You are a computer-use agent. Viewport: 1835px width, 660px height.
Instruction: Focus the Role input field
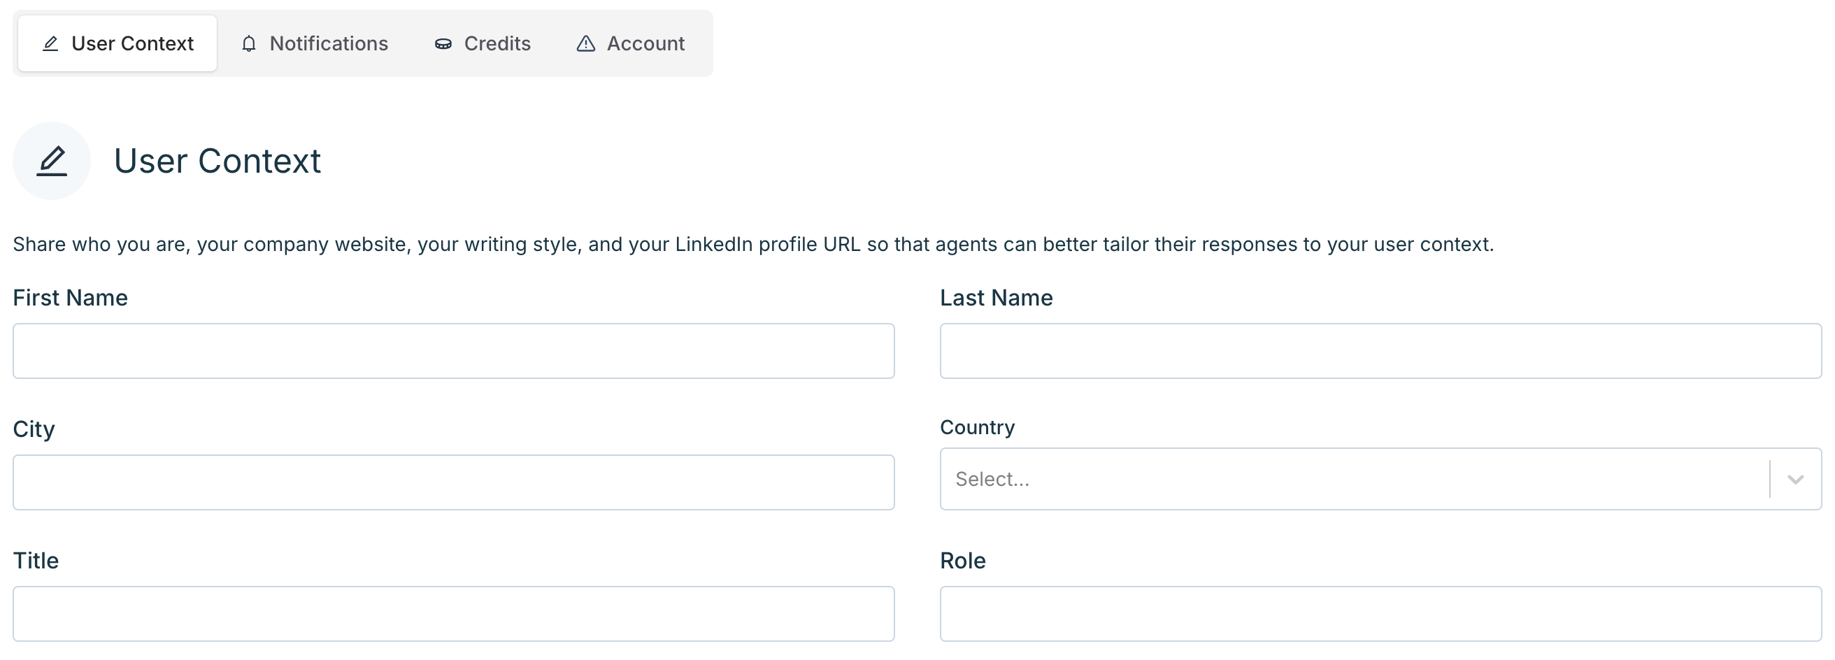click(1380, 614)
